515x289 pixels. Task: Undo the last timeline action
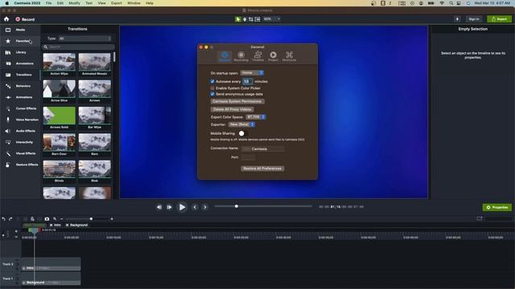3,219
